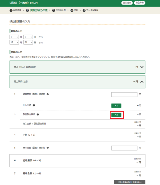Click help icon next to 仕入金額

(34, 105)
